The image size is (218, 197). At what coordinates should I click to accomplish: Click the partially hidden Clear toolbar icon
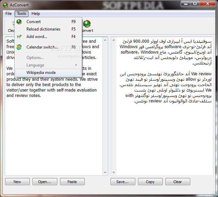pyautogui.click(x=13, y=24)
